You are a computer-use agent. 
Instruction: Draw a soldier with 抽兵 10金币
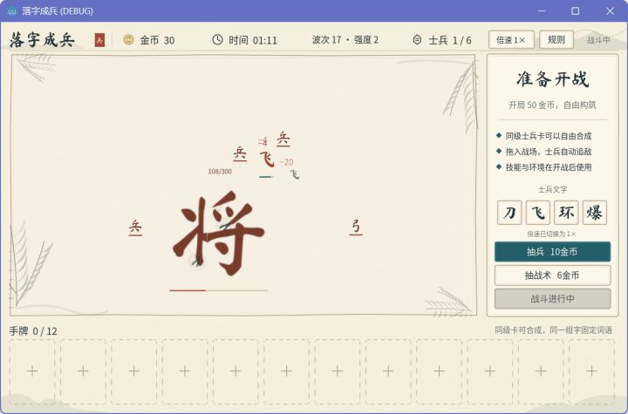tap(552, 252)
